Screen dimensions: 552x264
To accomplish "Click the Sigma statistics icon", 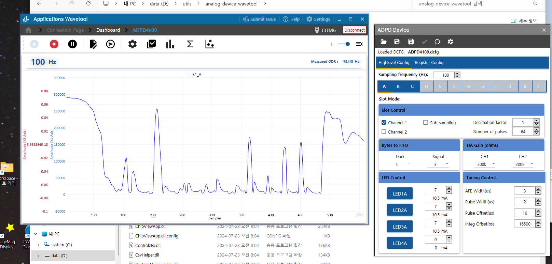I will [x=190, y=44].
